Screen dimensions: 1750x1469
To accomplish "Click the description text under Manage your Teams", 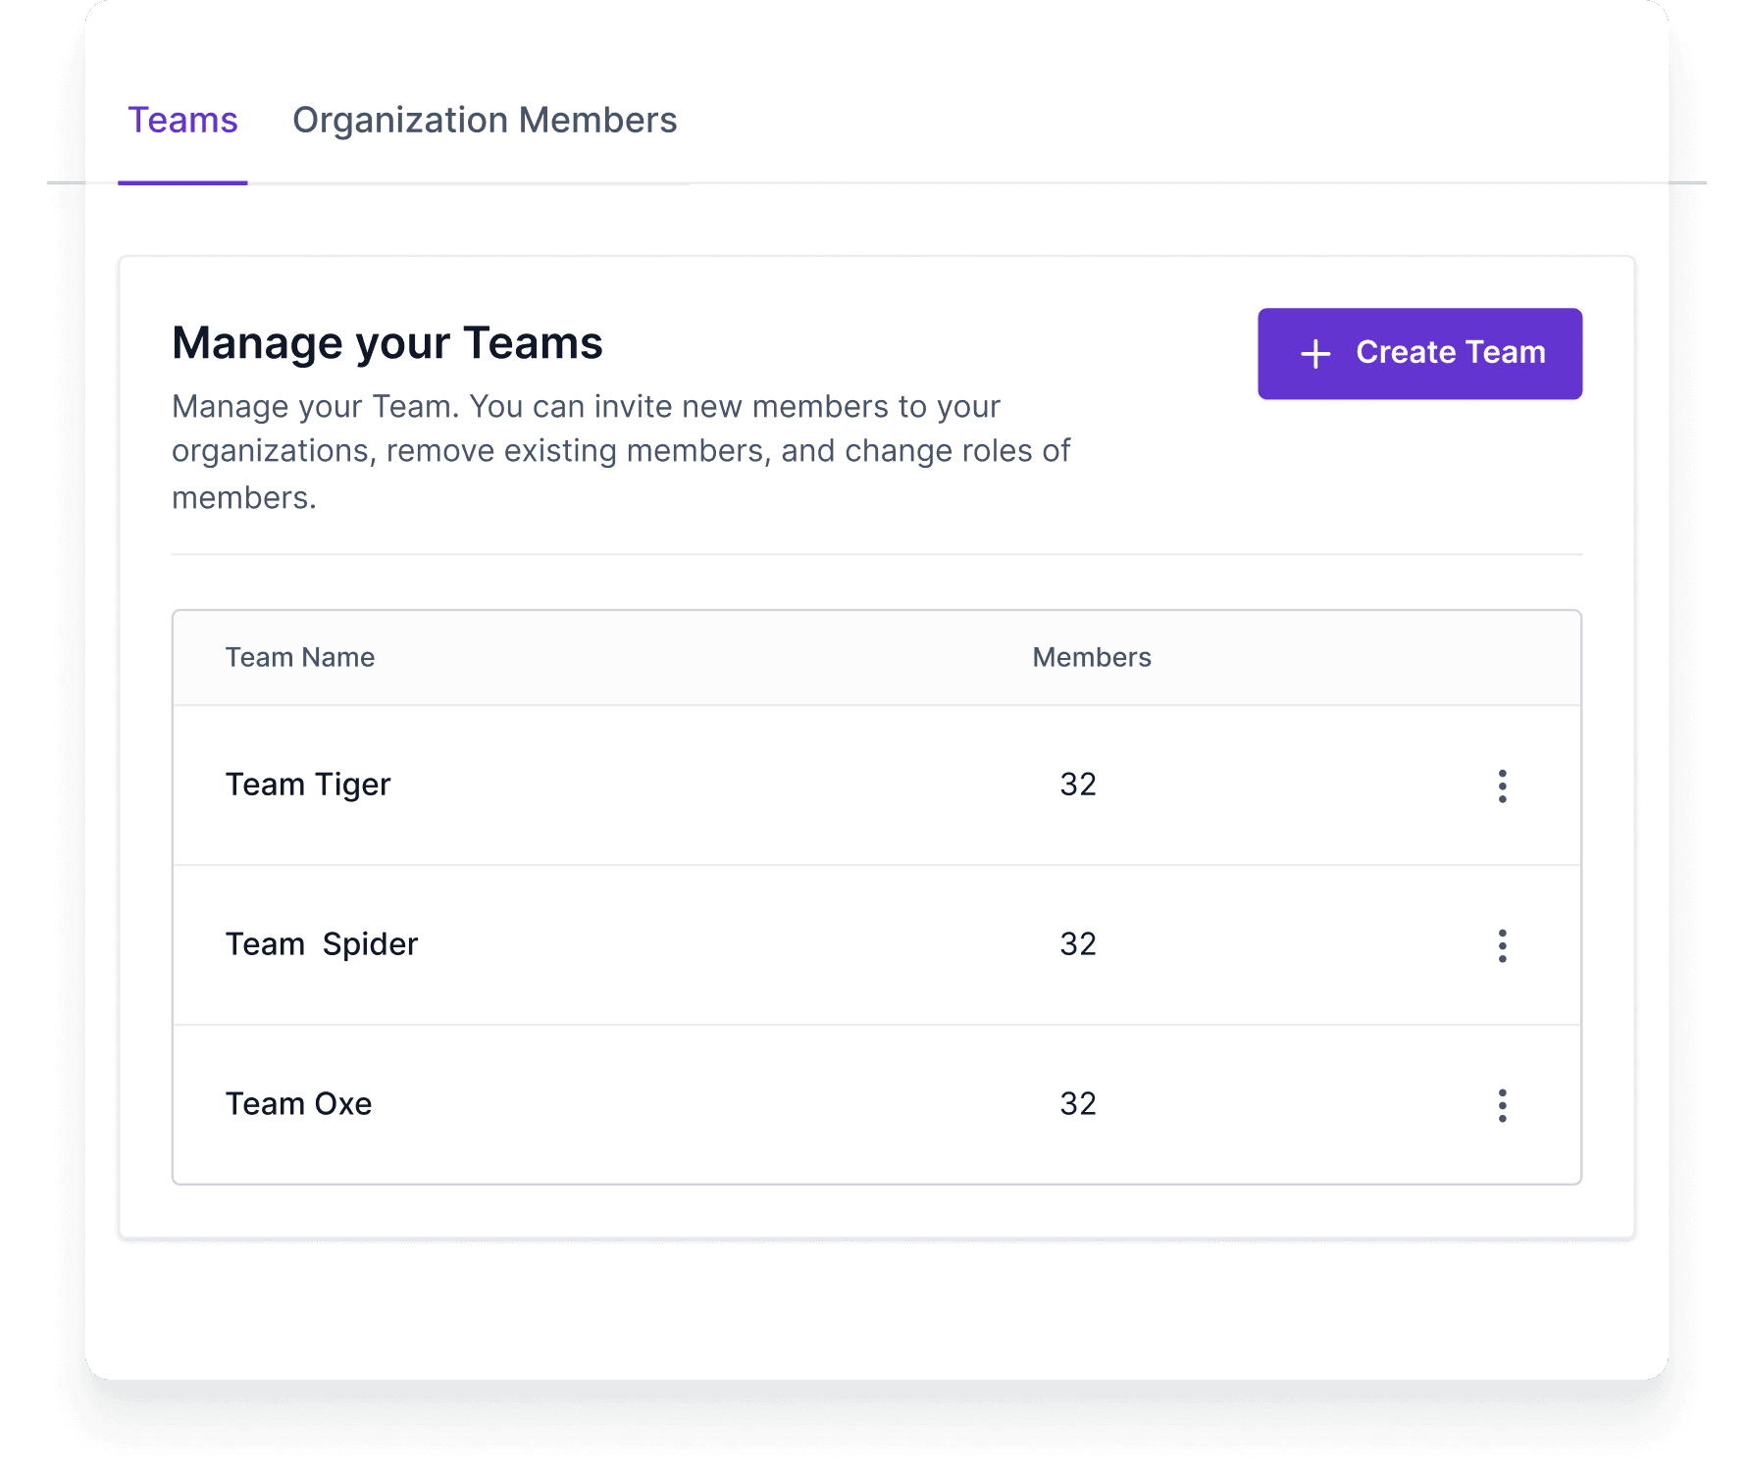I will [x=620, y=451].
